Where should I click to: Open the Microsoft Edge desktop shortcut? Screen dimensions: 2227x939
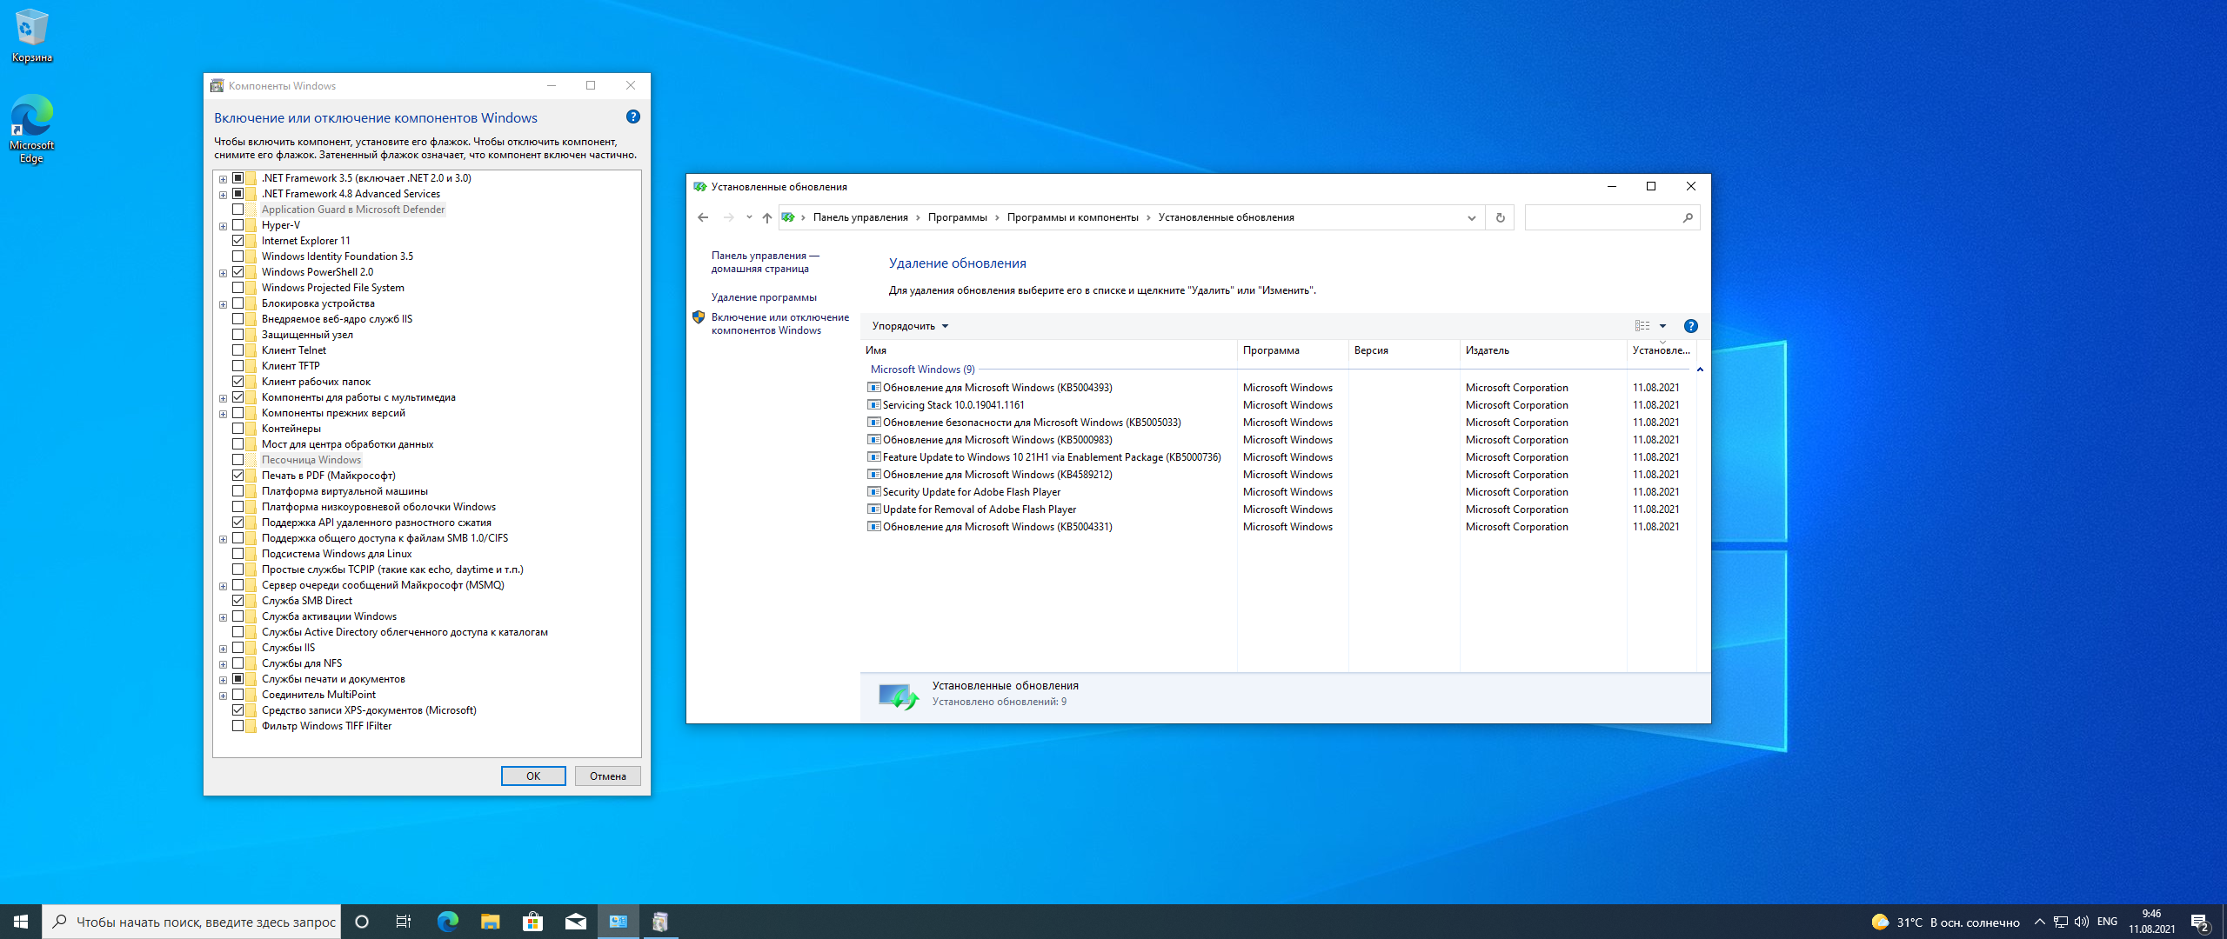[x=31, y=128]
